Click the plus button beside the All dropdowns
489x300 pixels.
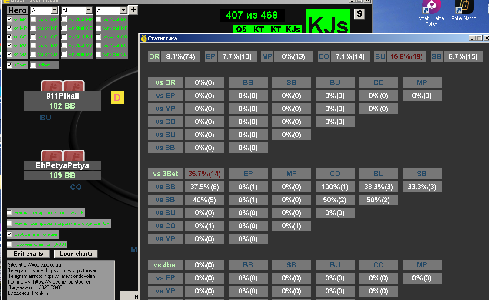133,10
